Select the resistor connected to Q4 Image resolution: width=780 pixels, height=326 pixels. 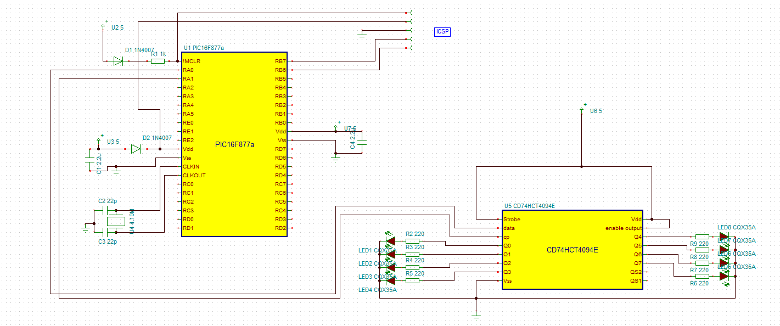point(702,237)
